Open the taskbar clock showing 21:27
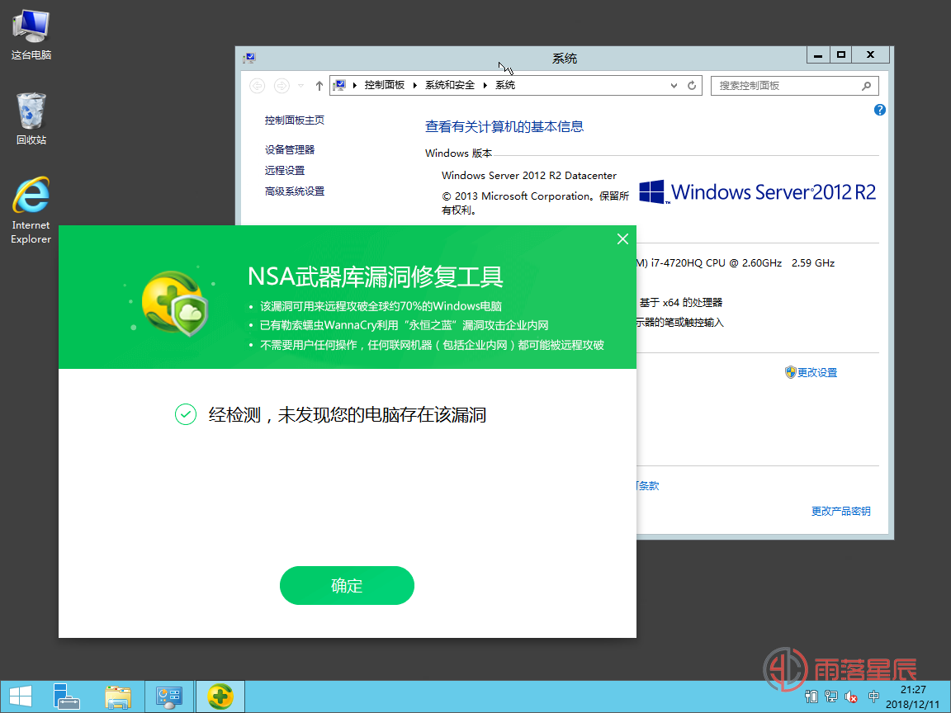 [913, 696]
